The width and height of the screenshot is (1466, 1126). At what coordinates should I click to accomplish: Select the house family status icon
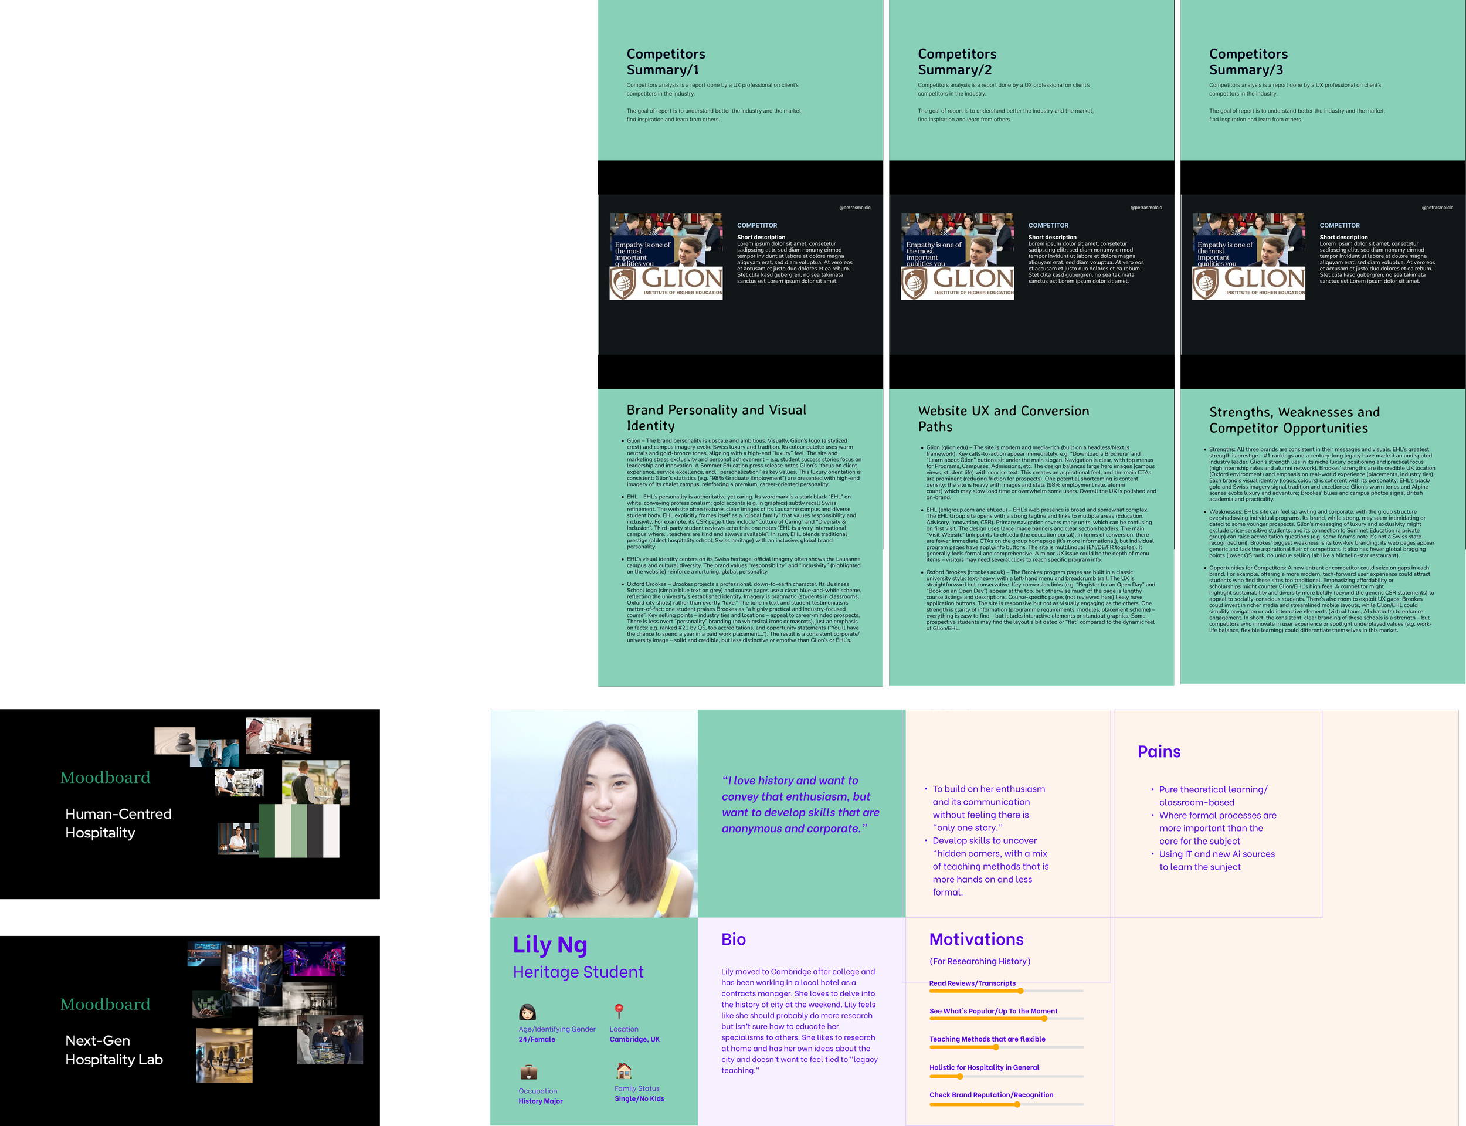(624, 1070)
